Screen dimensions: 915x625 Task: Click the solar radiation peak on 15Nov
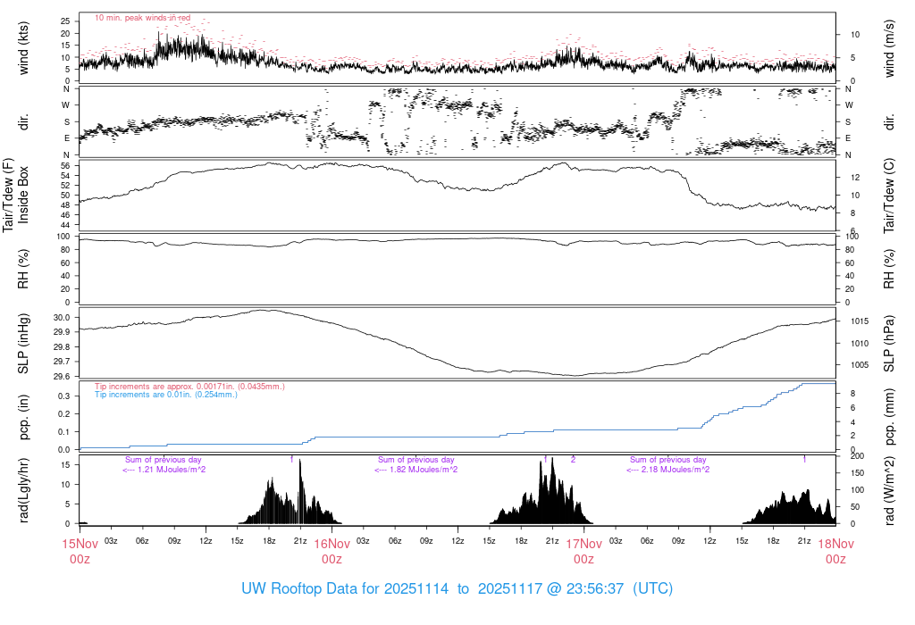click(300, 461)
